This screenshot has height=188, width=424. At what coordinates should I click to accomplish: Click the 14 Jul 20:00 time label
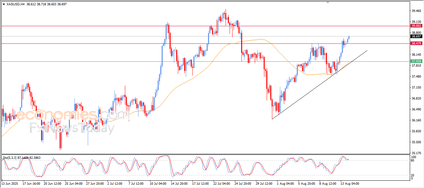tap(180, 183)
